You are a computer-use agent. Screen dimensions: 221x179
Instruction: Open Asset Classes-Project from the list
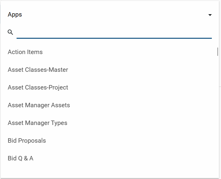tap(38, 87)
